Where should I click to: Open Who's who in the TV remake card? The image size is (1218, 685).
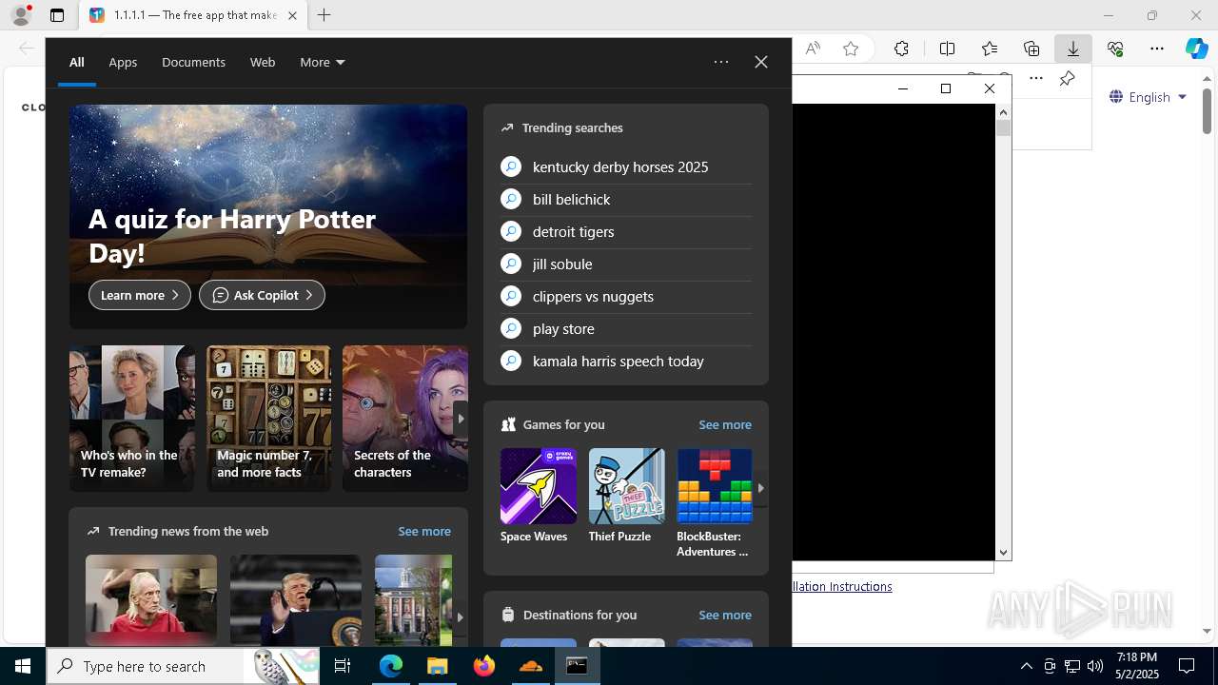(x=131, y=419)
